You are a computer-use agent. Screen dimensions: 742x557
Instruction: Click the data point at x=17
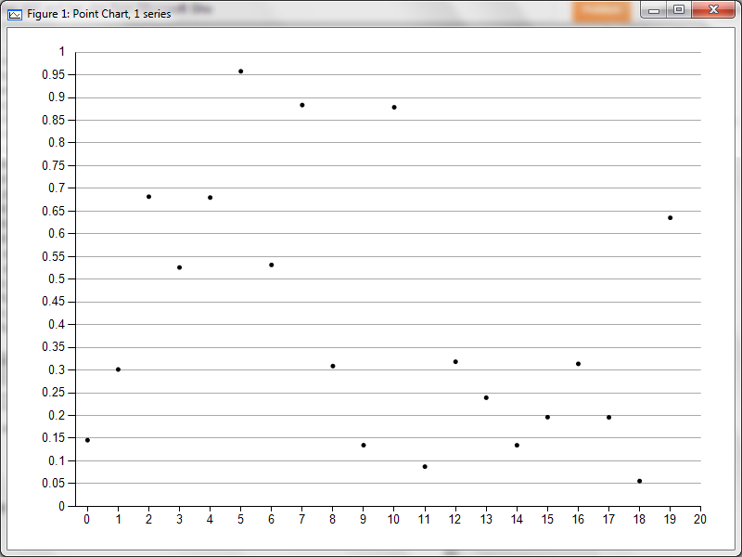tap(609, 417)
